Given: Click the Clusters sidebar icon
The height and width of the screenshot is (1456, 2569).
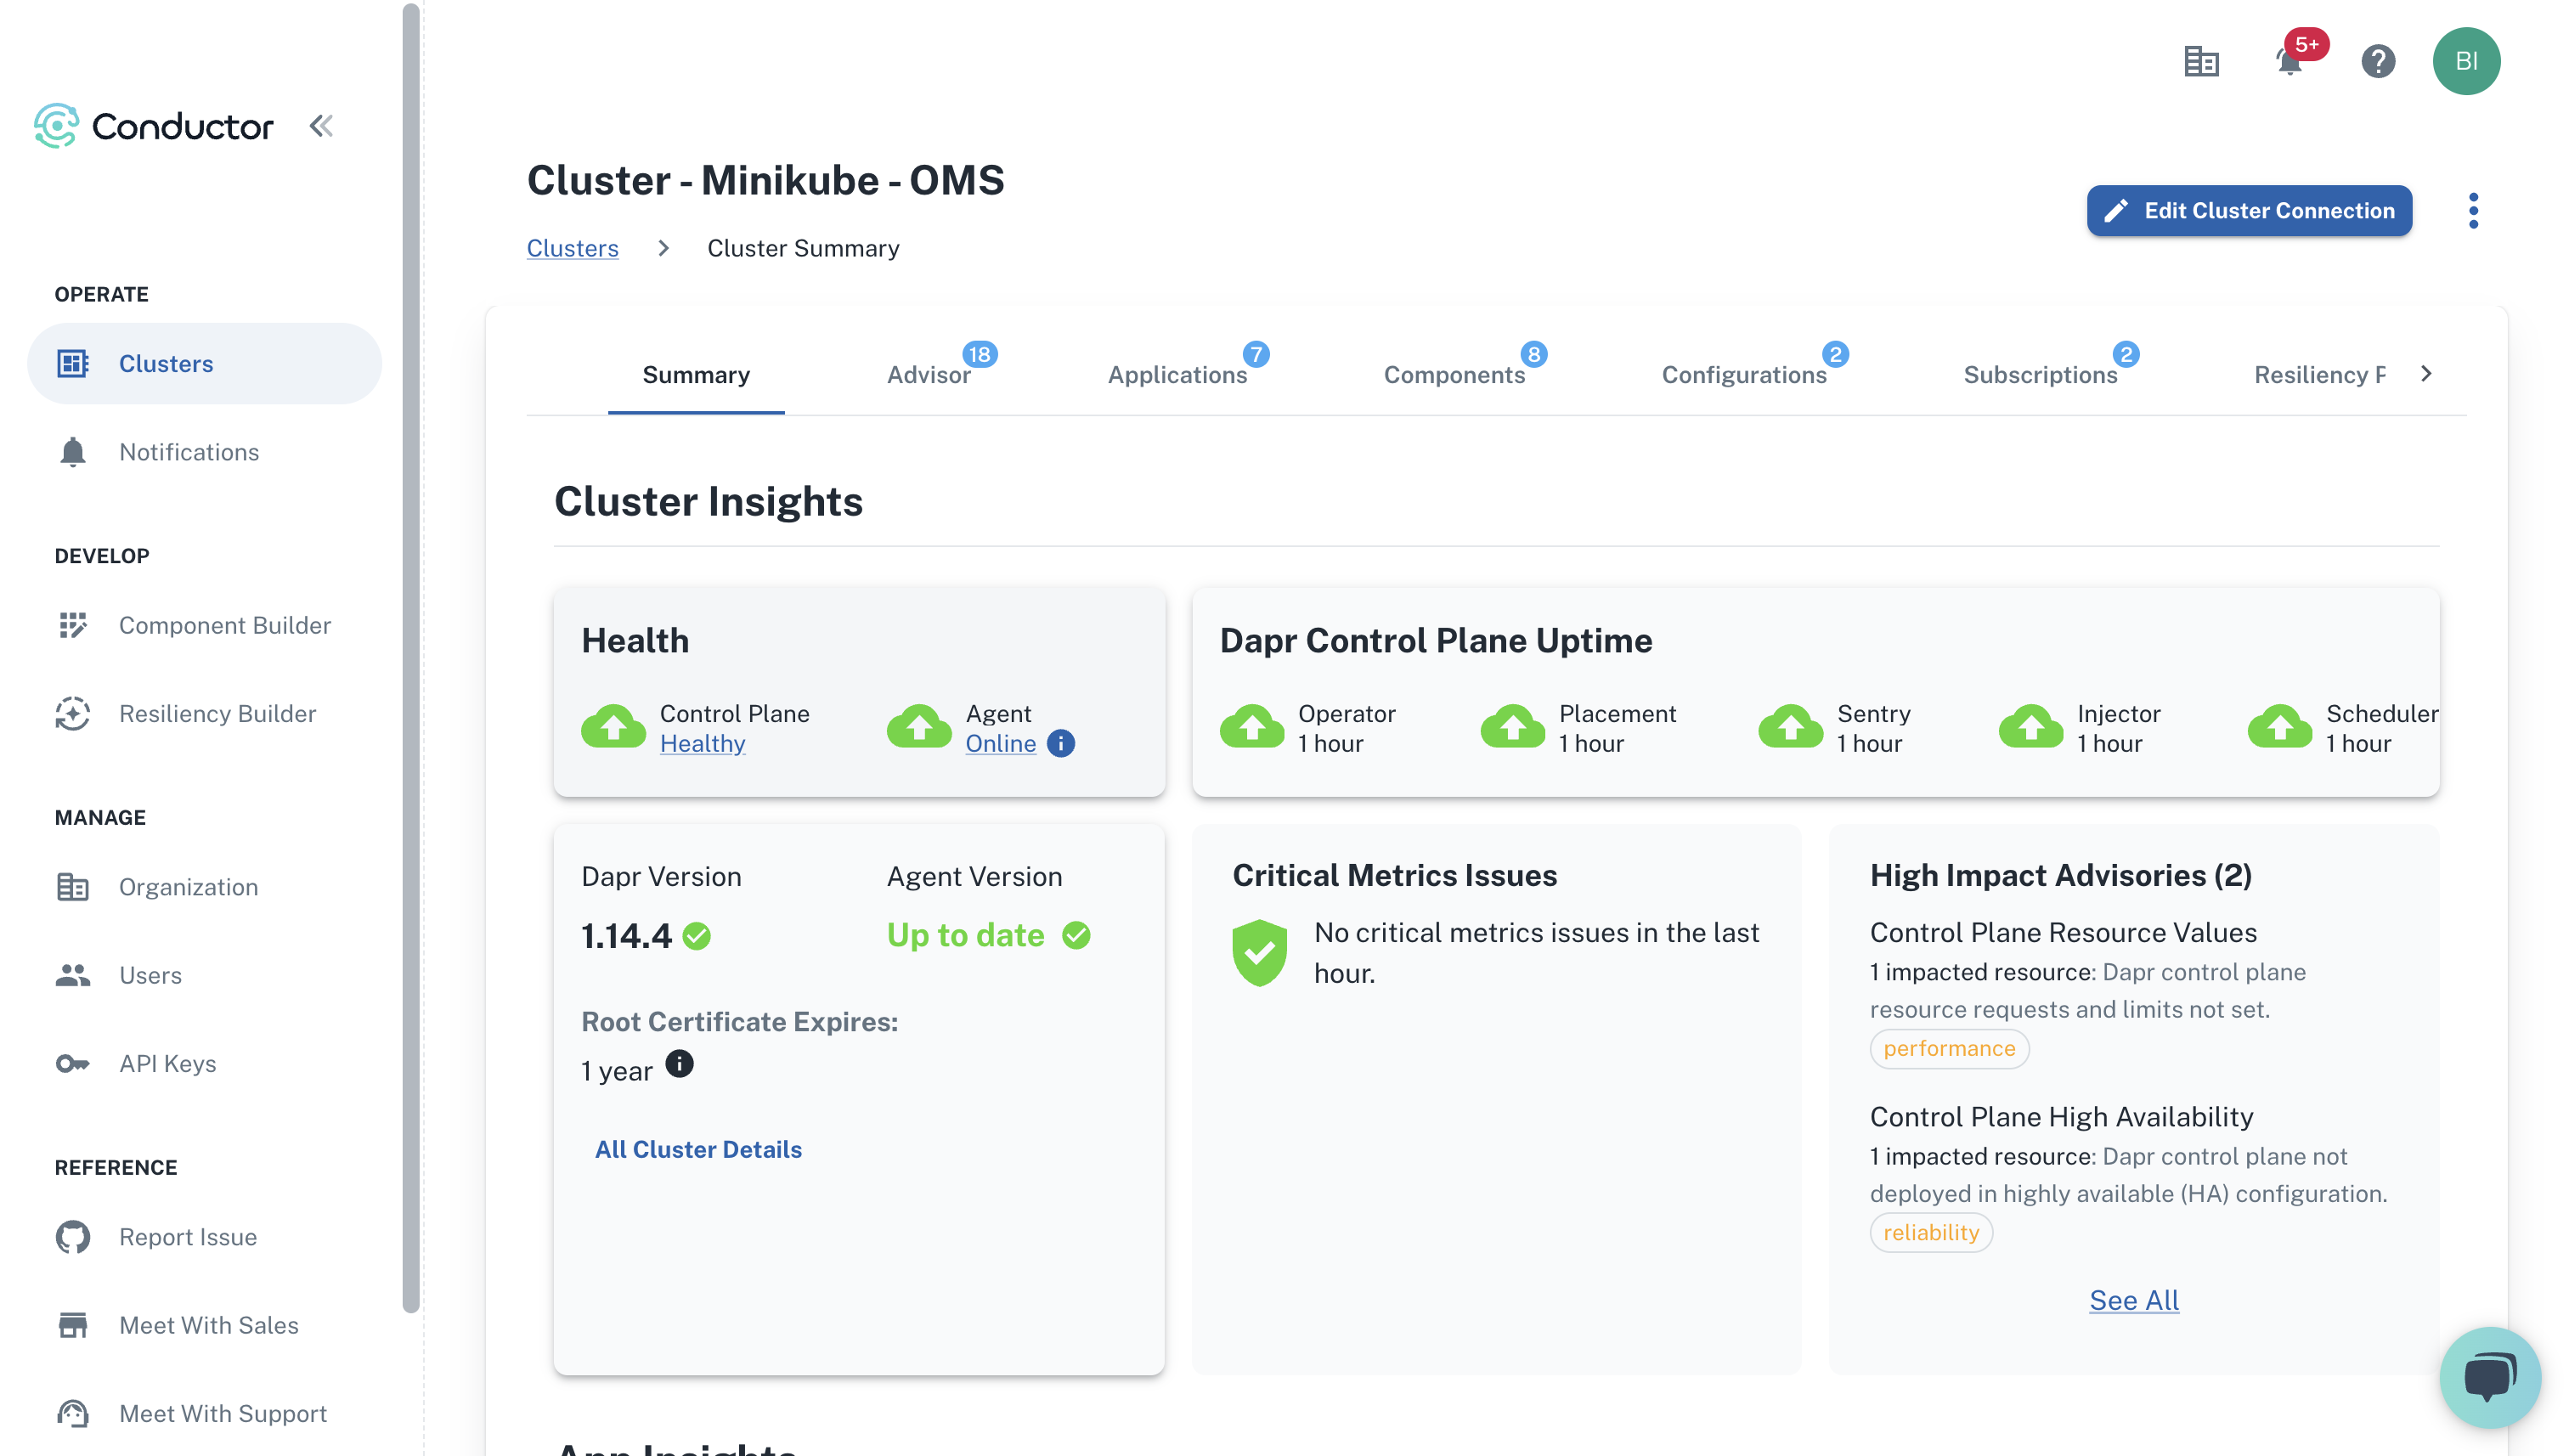Looking at the screenshot, I should click(72, 364).
